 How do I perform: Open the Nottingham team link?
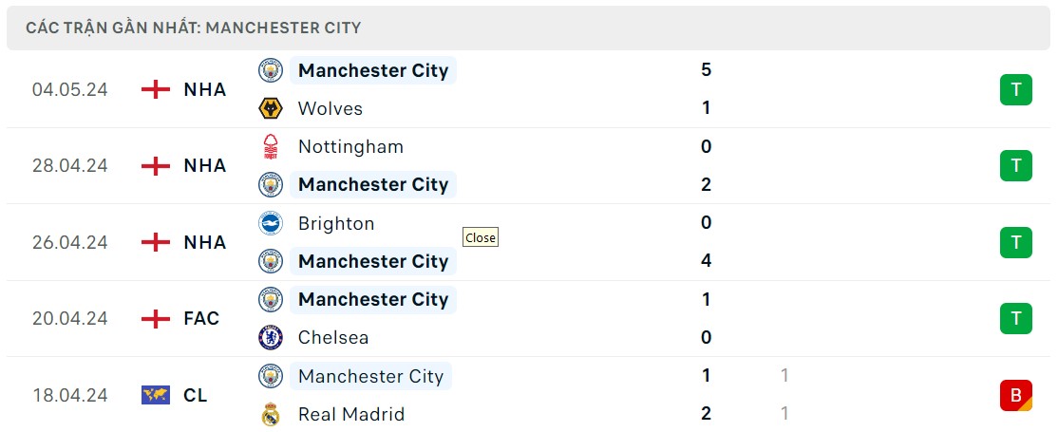[x=350, y=146]
